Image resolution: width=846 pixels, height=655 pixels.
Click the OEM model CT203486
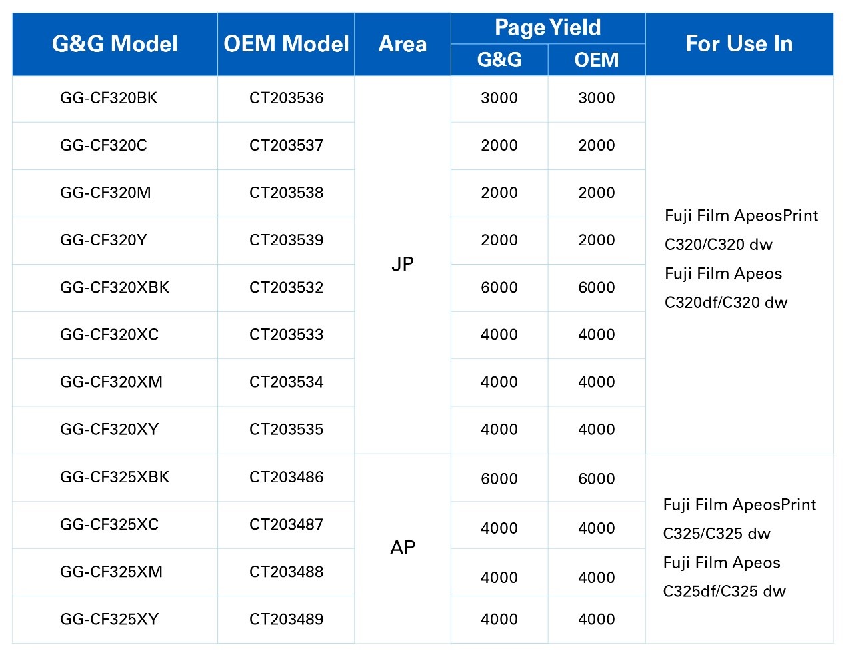tap(287, 477)
